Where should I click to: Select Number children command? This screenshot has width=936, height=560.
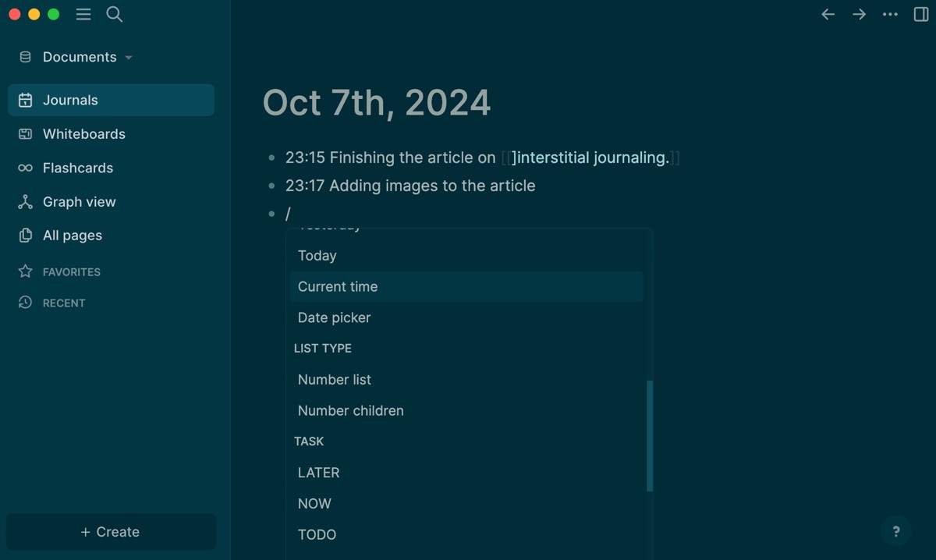[466, 410]
